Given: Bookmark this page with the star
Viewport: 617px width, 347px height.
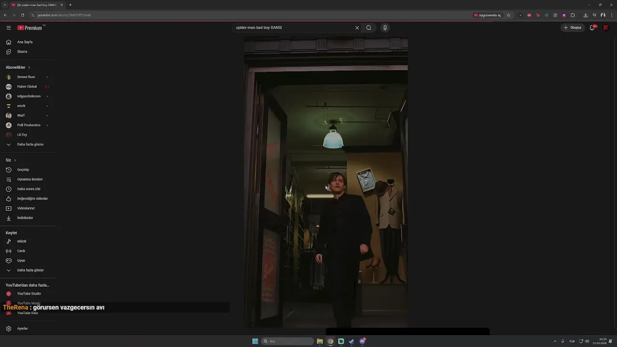Looking at the screenshot, I should 509,15.
